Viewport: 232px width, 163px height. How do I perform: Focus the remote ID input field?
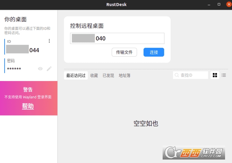point(117,38)
